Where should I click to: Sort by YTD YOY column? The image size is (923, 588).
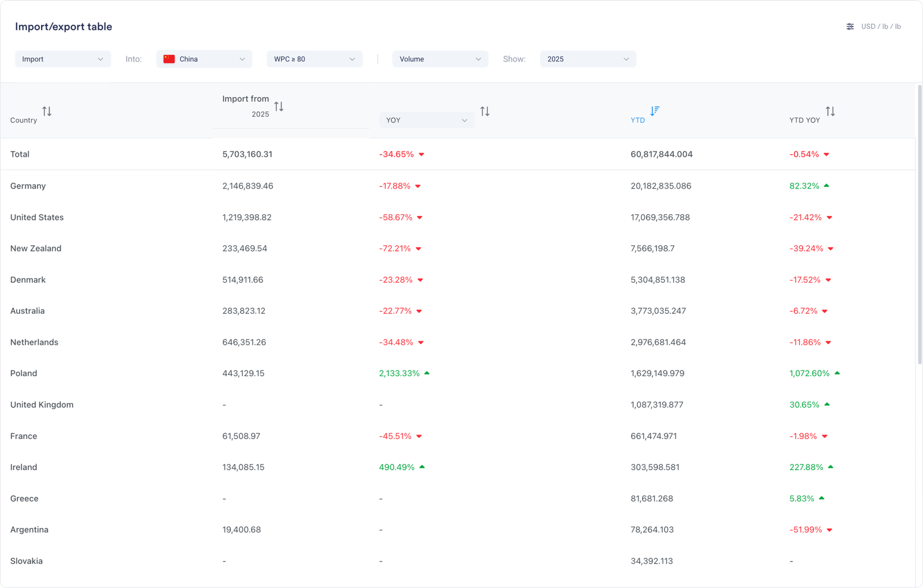[x=830, y=111]
